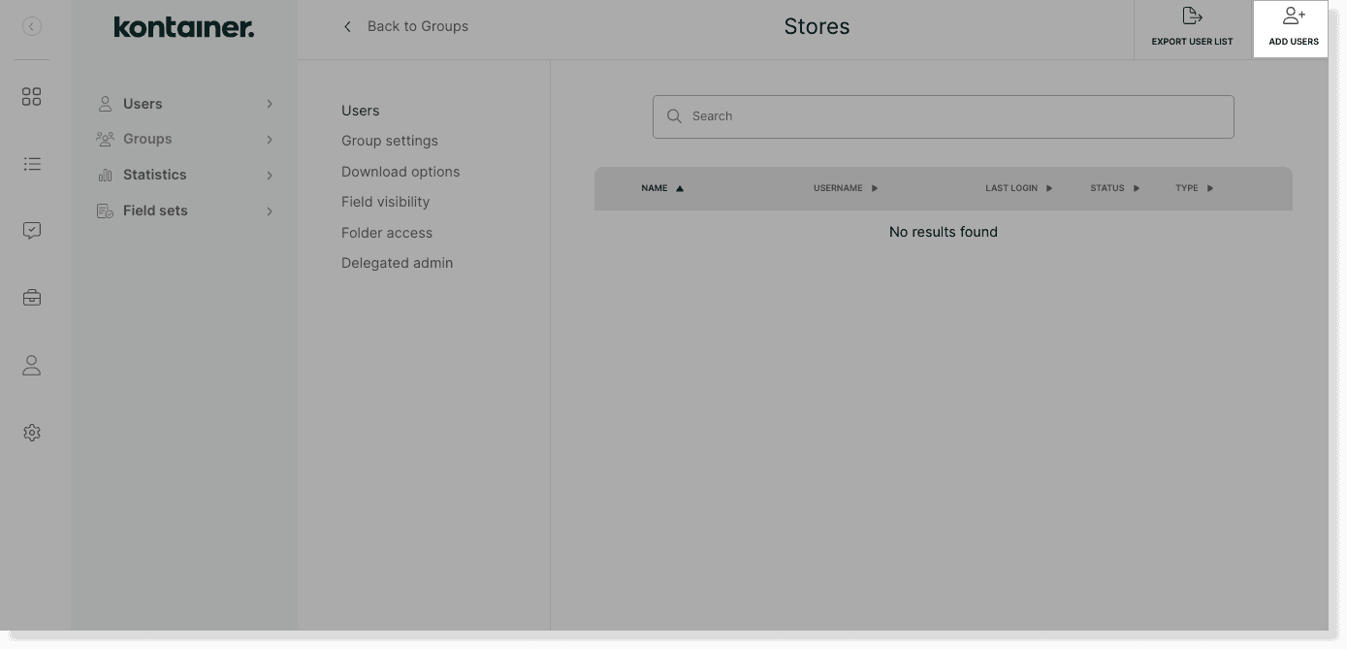Open the user profile icon in sidebar
The height and width of the screenshot is (649, 1347).
click(x=32, y=366)
